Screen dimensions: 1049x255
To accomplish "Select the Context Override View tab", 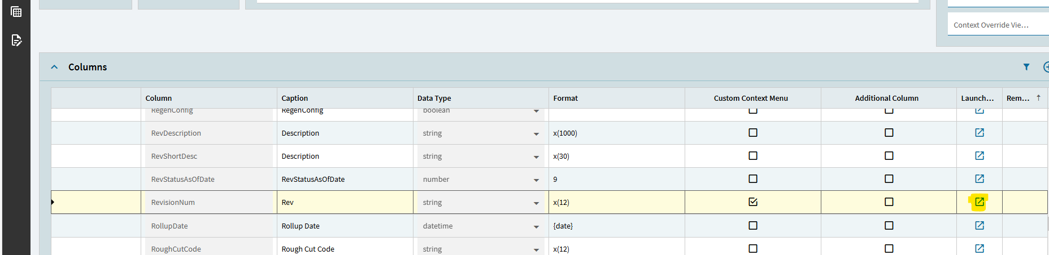I will tap(991, 25).
